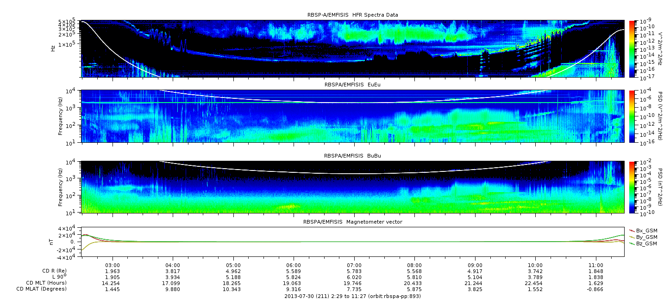This screenshot has width=670, height=304.
Task: Select the Magnetometer vector panel title
Action: (x=352, y=222)
